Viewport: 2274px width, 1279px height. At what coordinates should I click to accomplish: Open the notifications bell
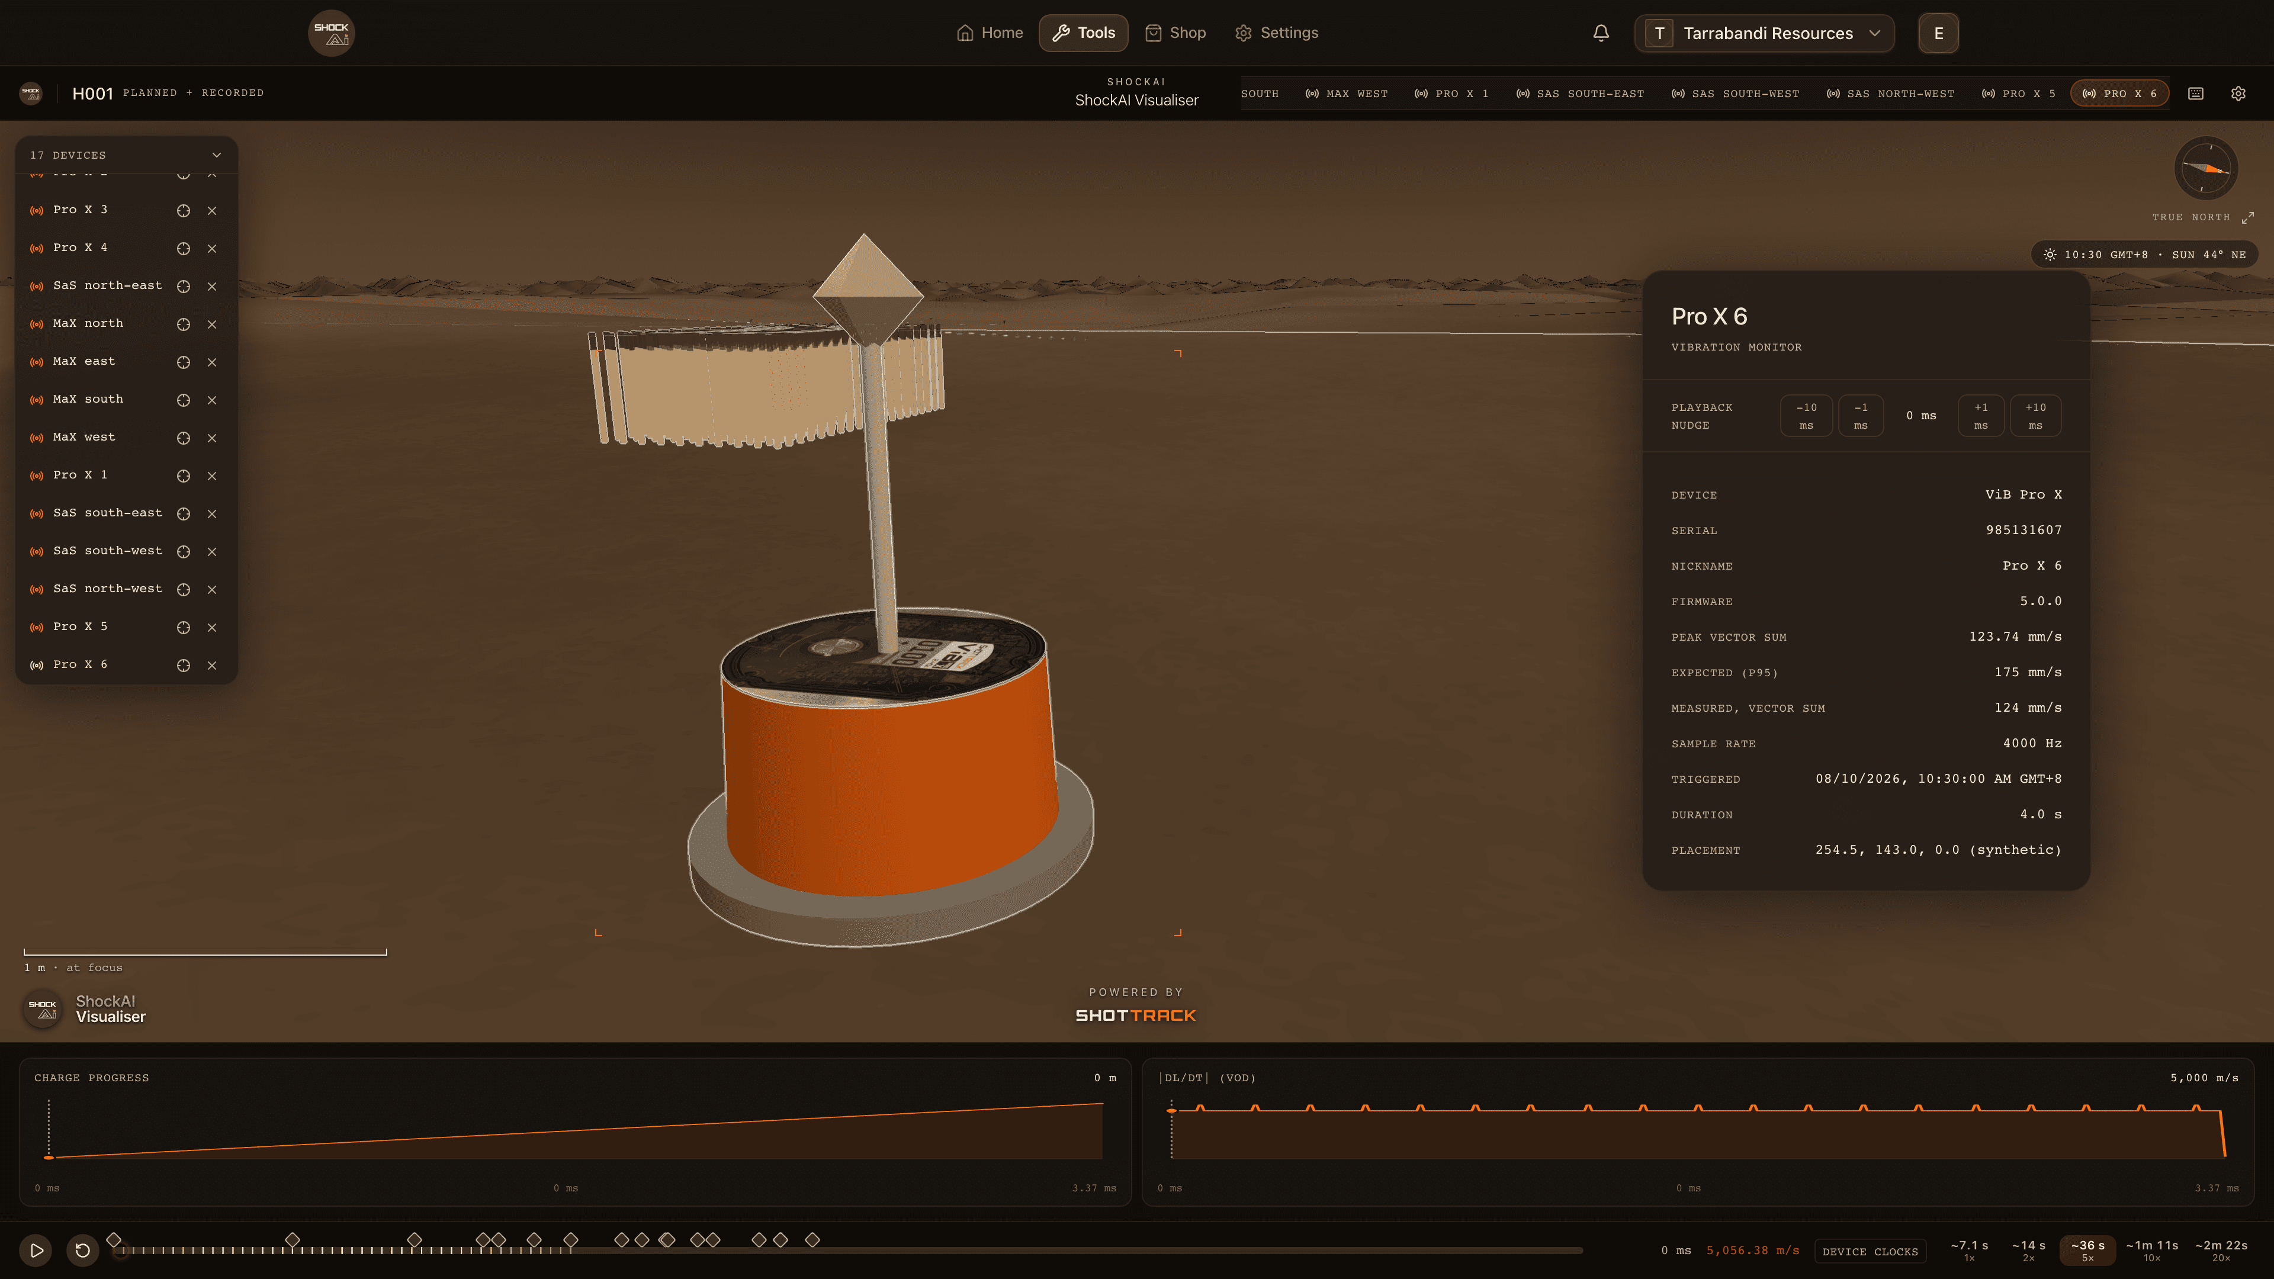[1601, 33]
